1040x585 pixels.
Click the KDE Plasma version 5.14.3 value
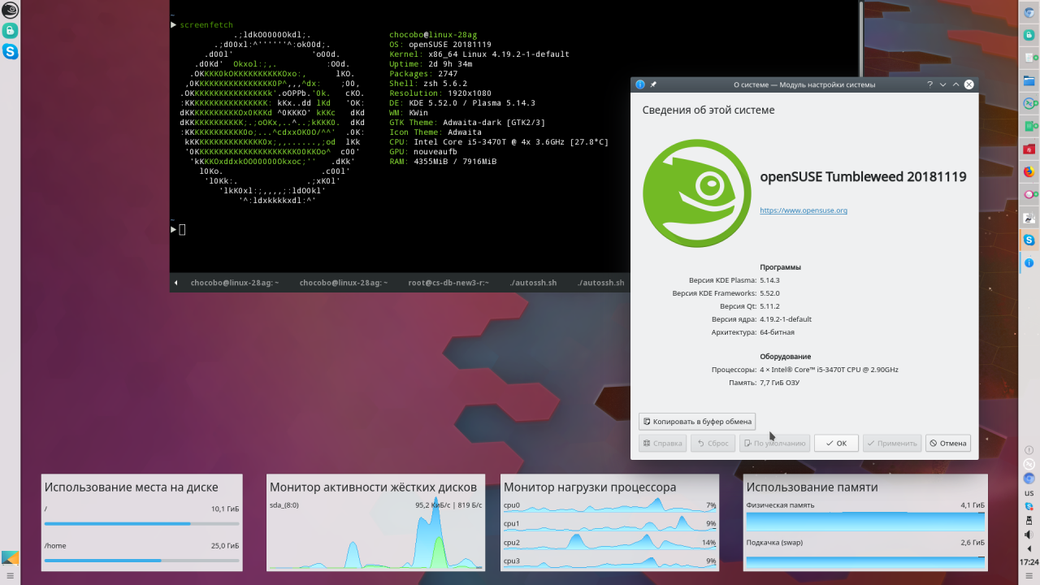pyautogui.click(x=769, y=280)
